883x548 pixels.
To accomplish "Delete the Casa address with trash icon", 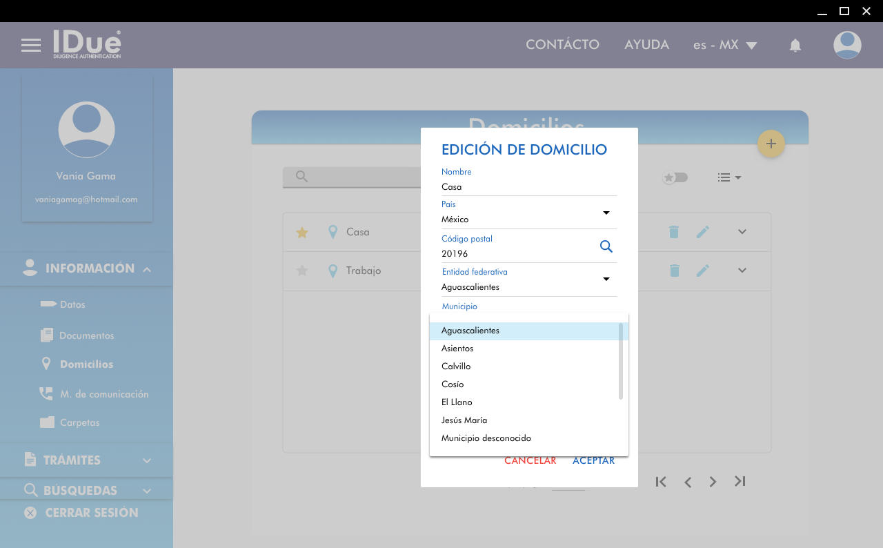I will pyautogui.click(x=674, y=233).
